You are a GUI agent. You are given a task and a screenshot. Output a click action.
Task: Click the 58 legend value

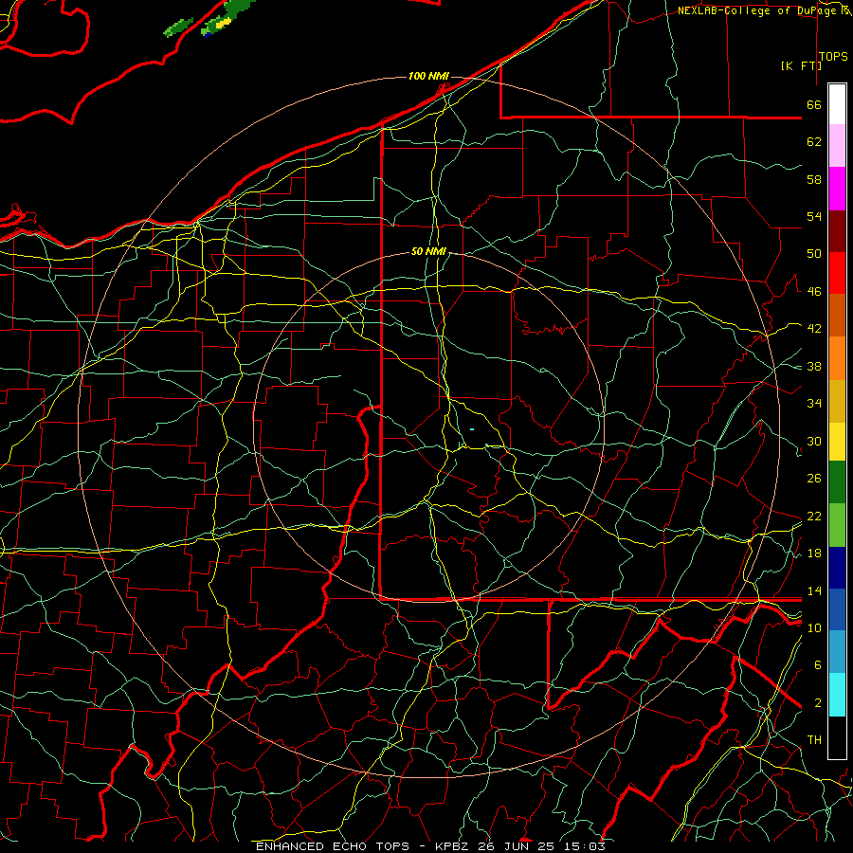coord(814,179)
